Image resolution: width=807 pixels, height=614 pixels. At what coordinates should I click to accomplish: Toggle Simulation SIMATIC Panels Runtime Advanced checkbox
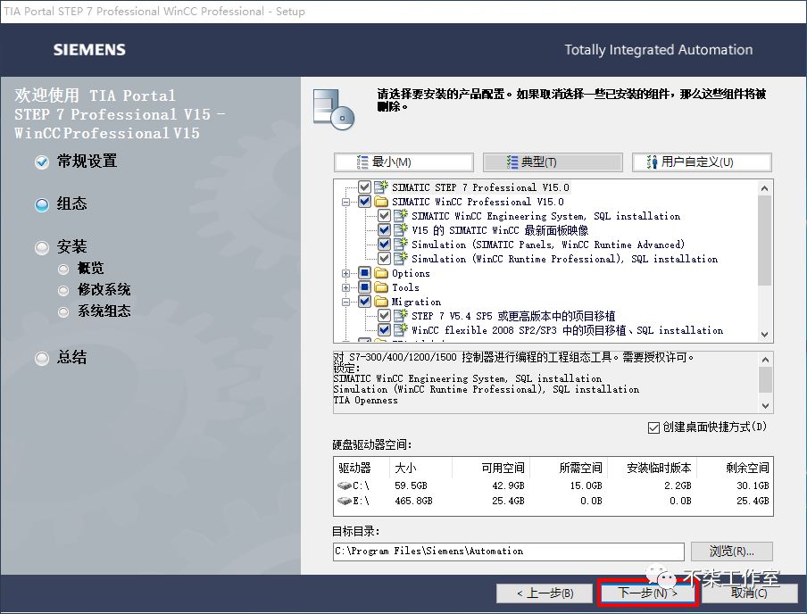[x=384, y=244]
